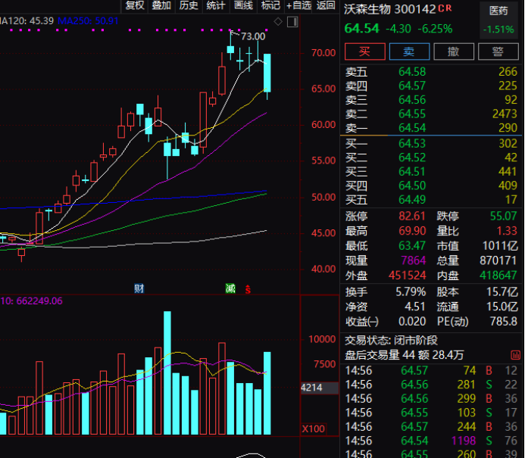
Task: Click the 财 financial report marker
Action: click(139, 288)
